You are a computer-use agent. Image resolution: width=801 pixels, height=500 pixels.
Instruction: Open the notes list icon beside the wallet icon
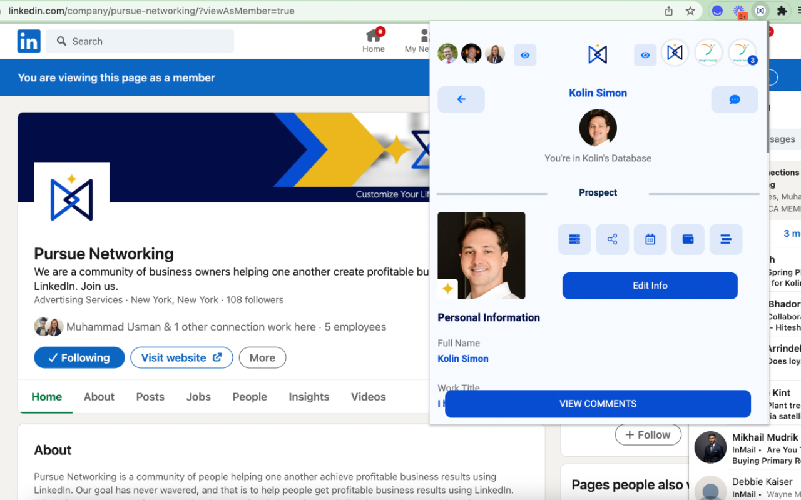(x=726, y=239)
